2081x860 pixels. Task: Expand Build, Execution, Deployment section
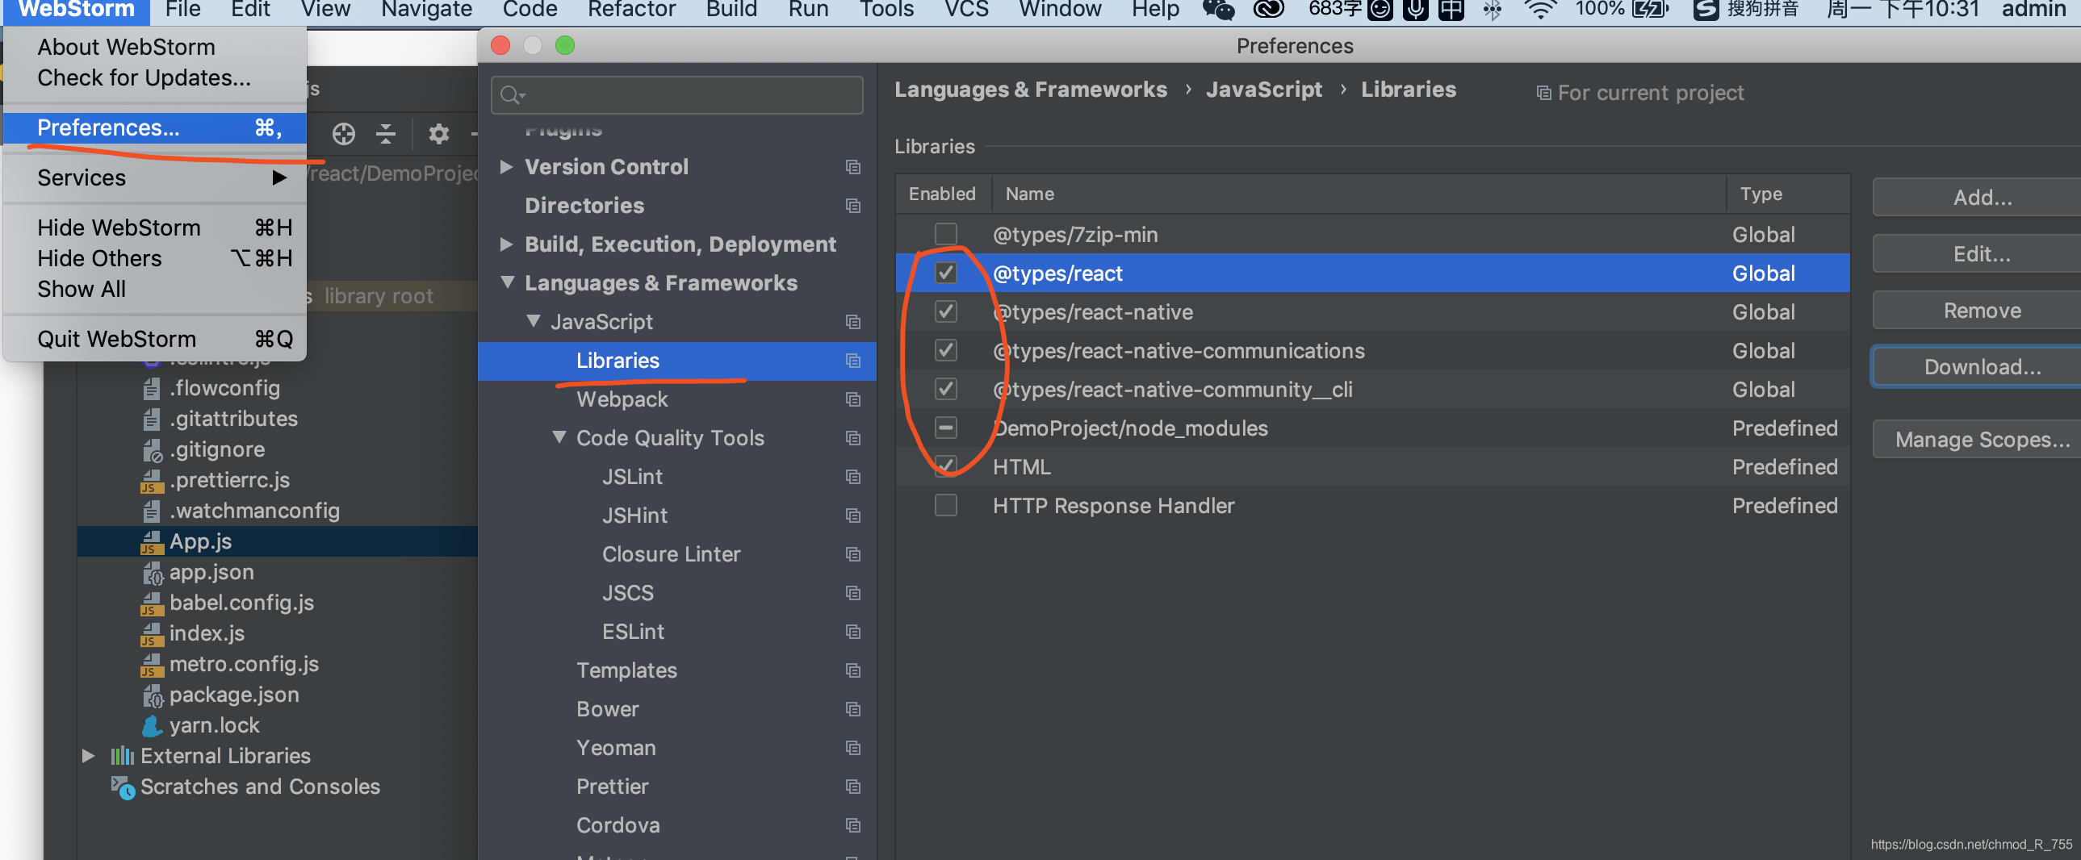pos(505,244)
